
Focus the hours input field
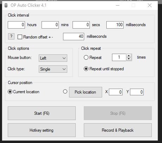[x=16, y=25]
